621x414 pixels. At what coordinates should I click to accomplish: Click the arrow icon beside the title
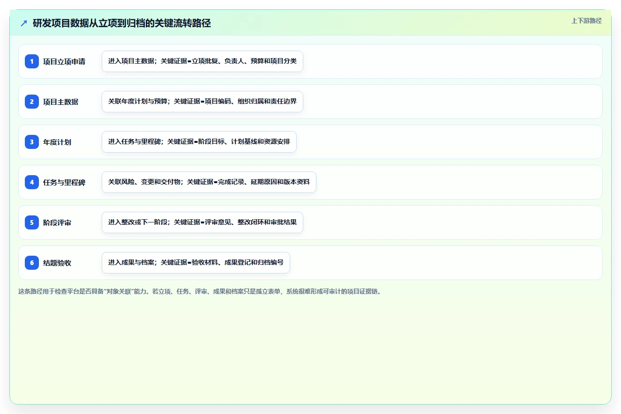tap(24, 23)
